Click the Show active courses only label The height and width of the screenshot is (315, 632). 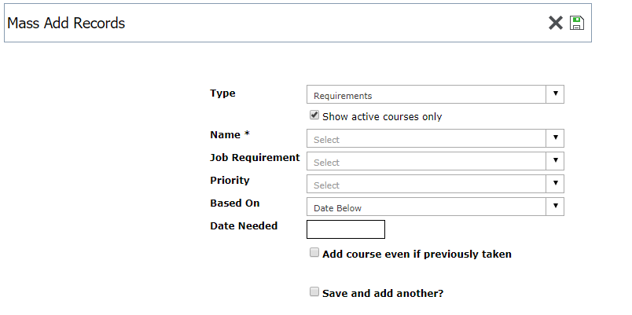(382, 117)
